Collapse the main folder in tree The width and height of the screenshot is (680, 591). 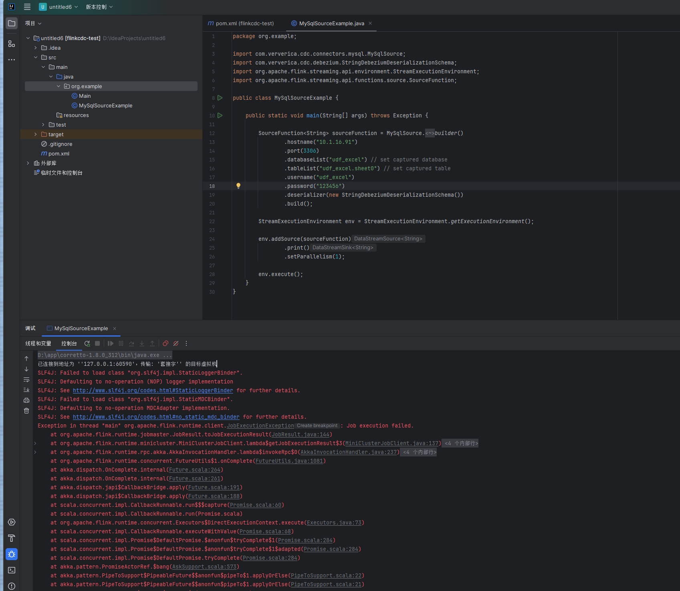click(x=43, y=67)
